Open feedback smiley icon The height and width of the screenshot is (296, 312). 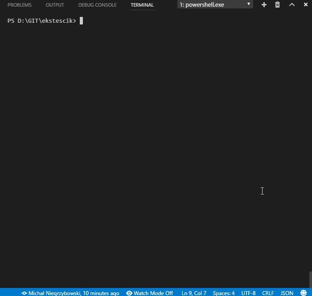tap(303, 293)
